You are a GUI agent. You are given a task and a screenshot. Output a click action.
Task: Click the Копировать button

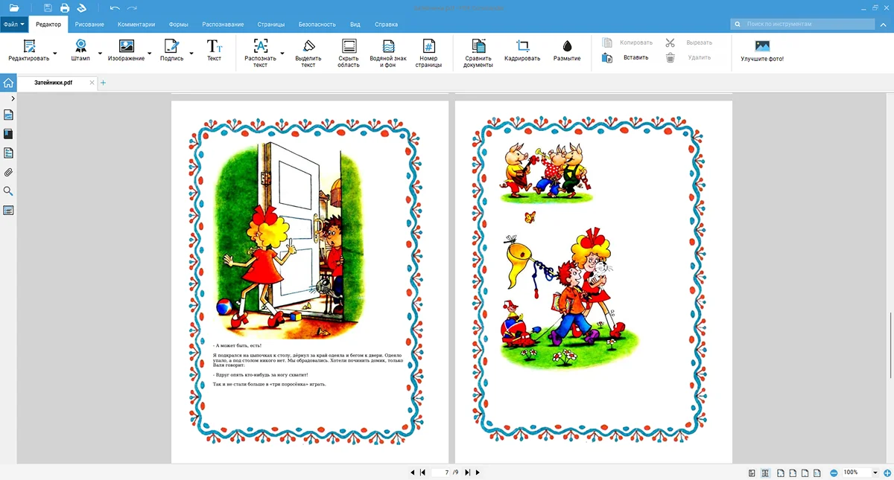point(627,42)
